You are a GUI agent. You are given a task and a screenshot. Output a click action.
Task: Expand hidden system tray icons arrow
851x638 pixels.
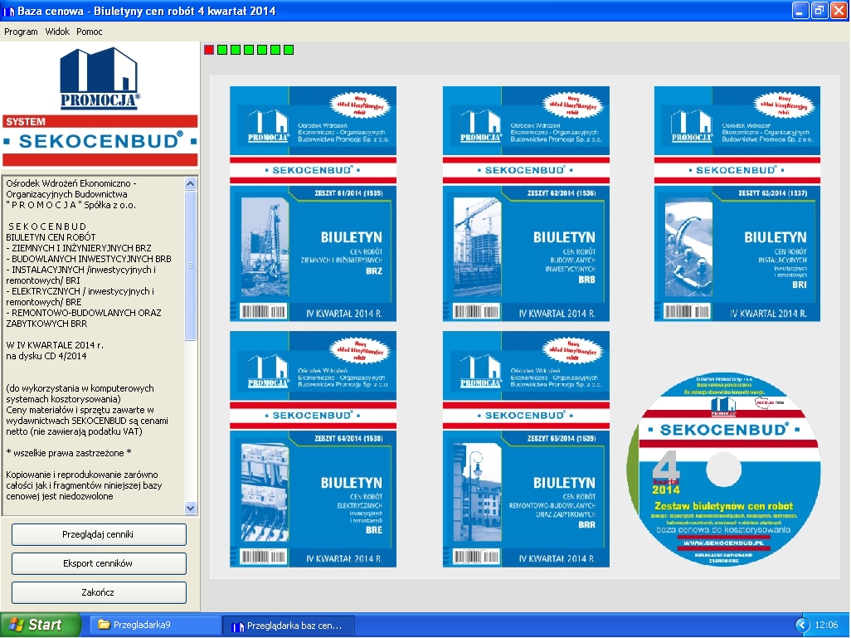coord(802,625)
